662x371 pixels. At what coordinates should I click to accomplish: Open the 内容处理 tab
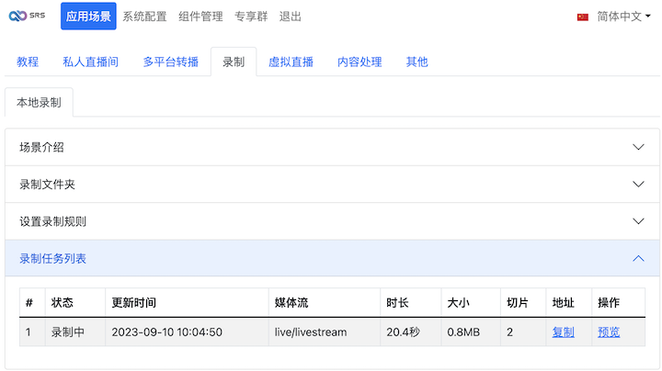click(360, 62)
